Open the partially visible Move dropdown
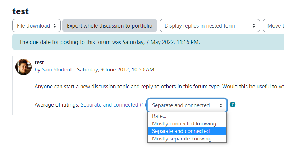 [274, 26]
